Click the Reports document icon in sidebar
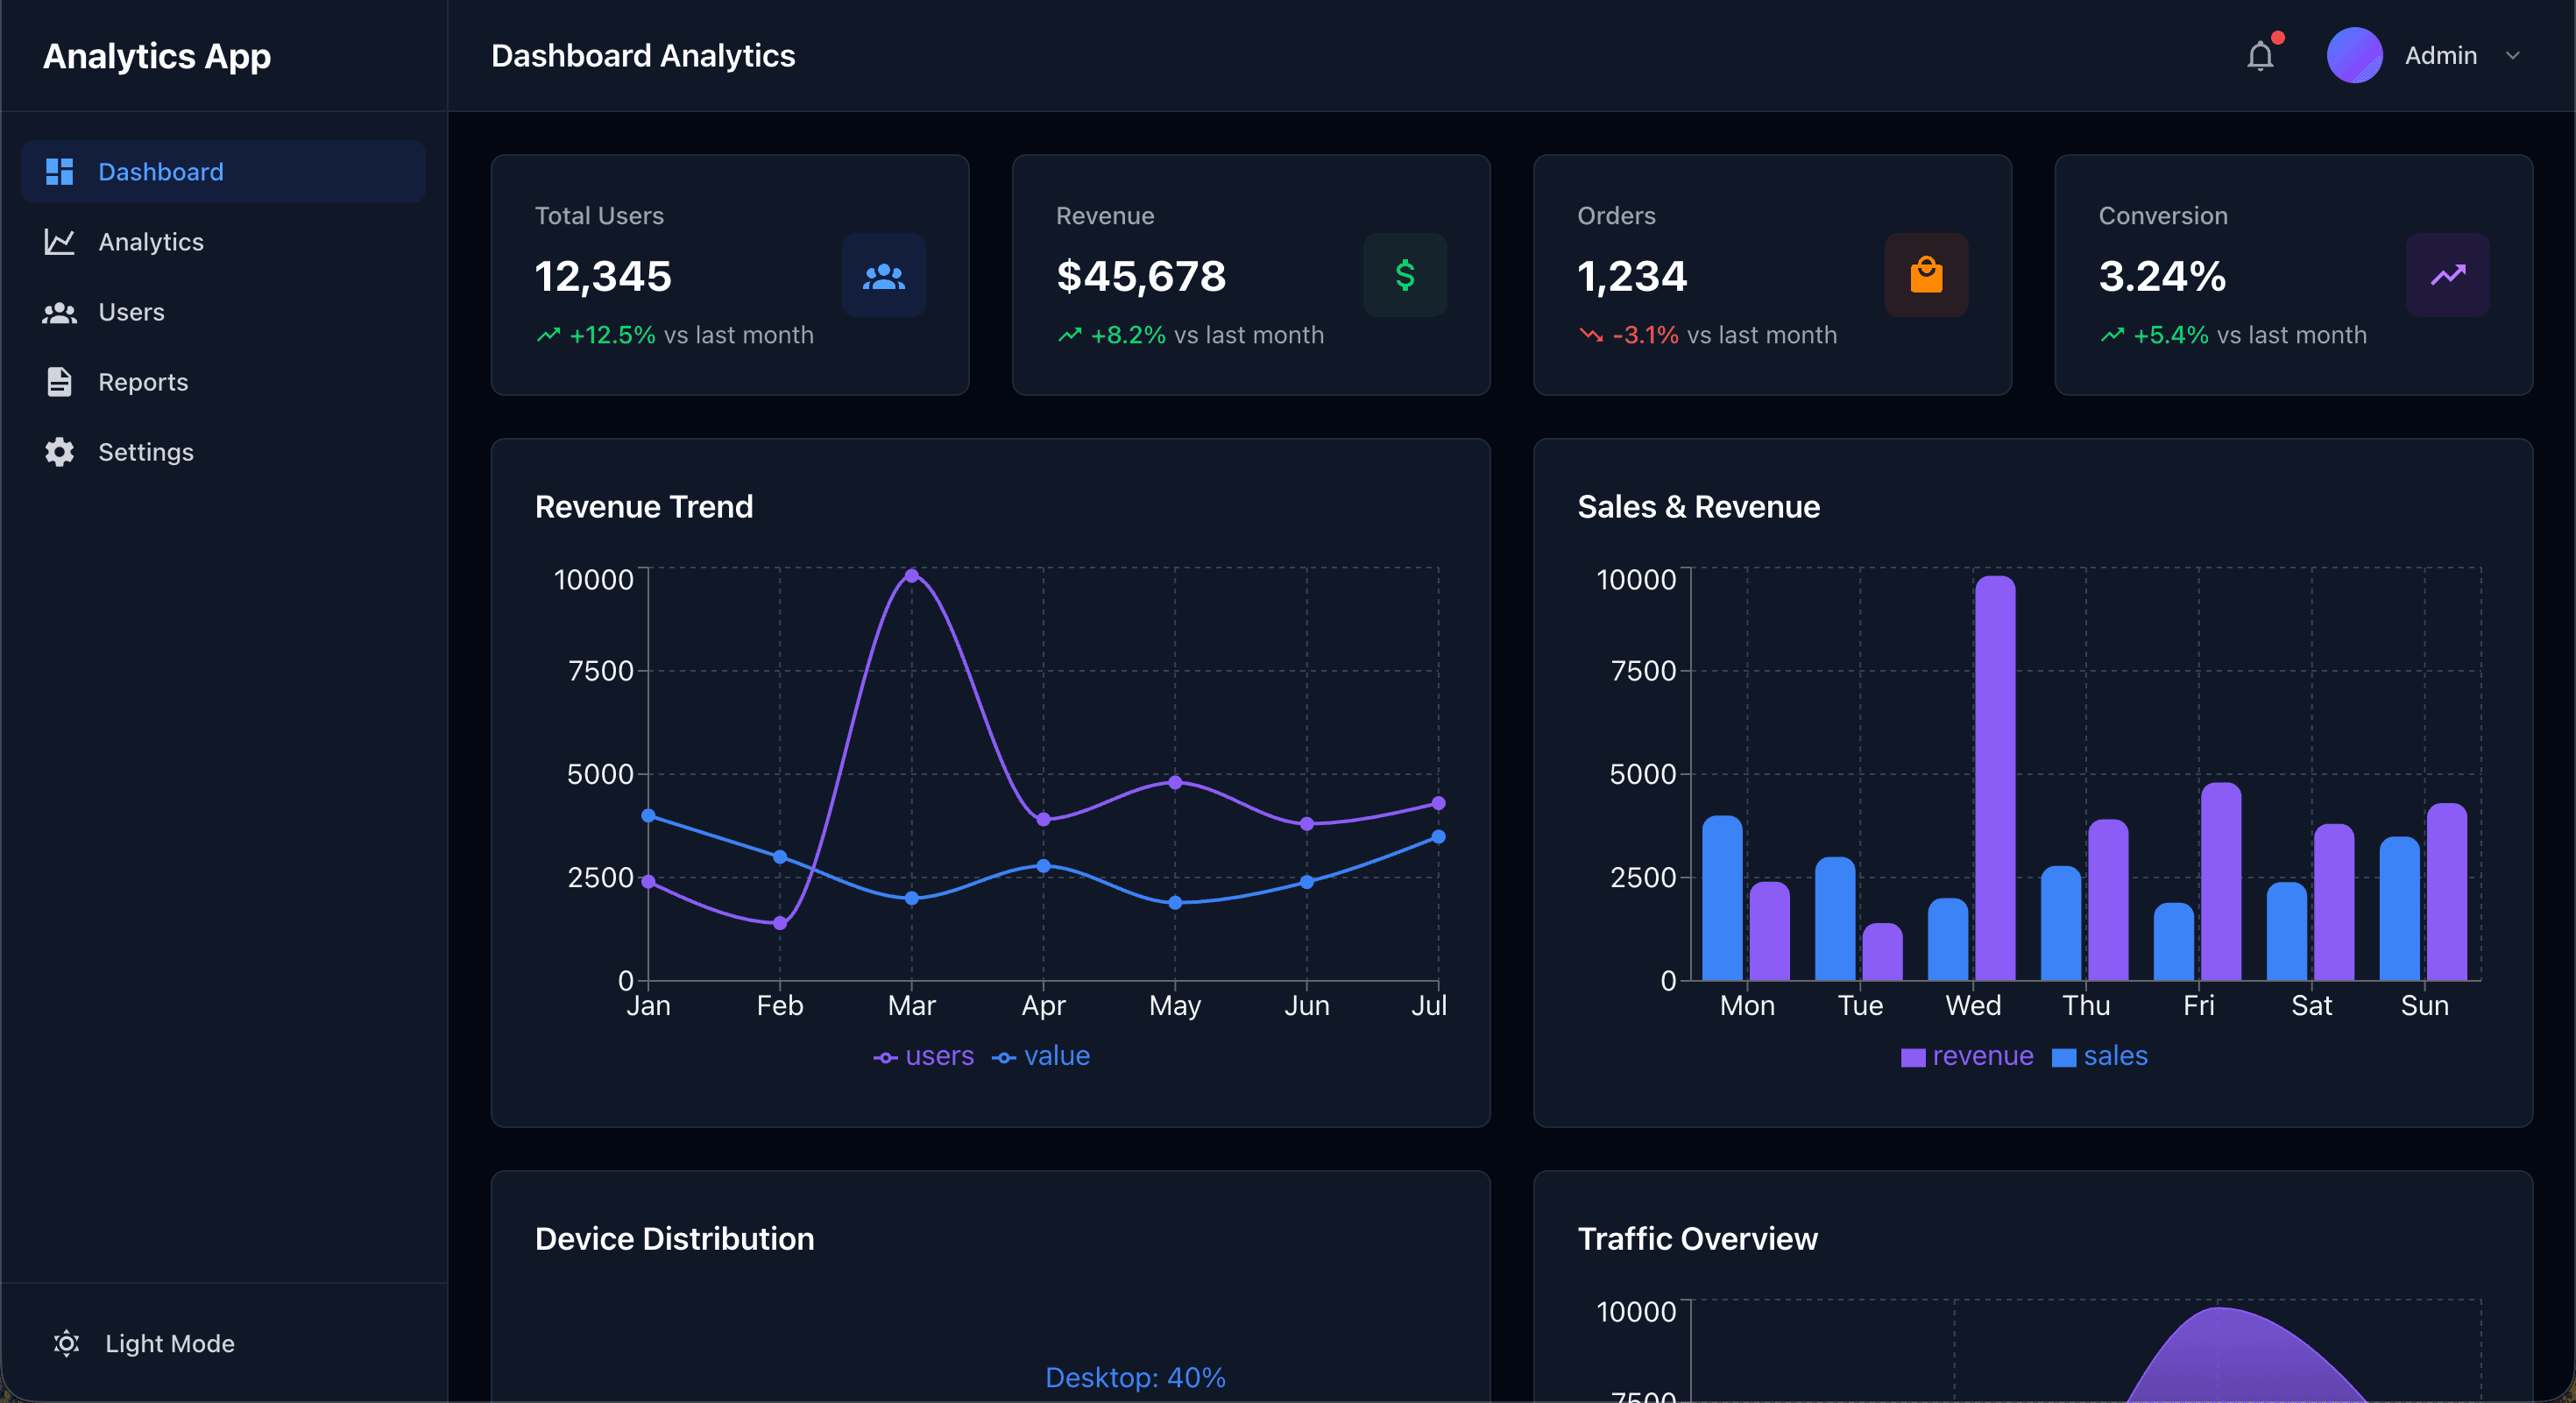The width and height of the screenshot is (2576, 1403). point(60,383)
